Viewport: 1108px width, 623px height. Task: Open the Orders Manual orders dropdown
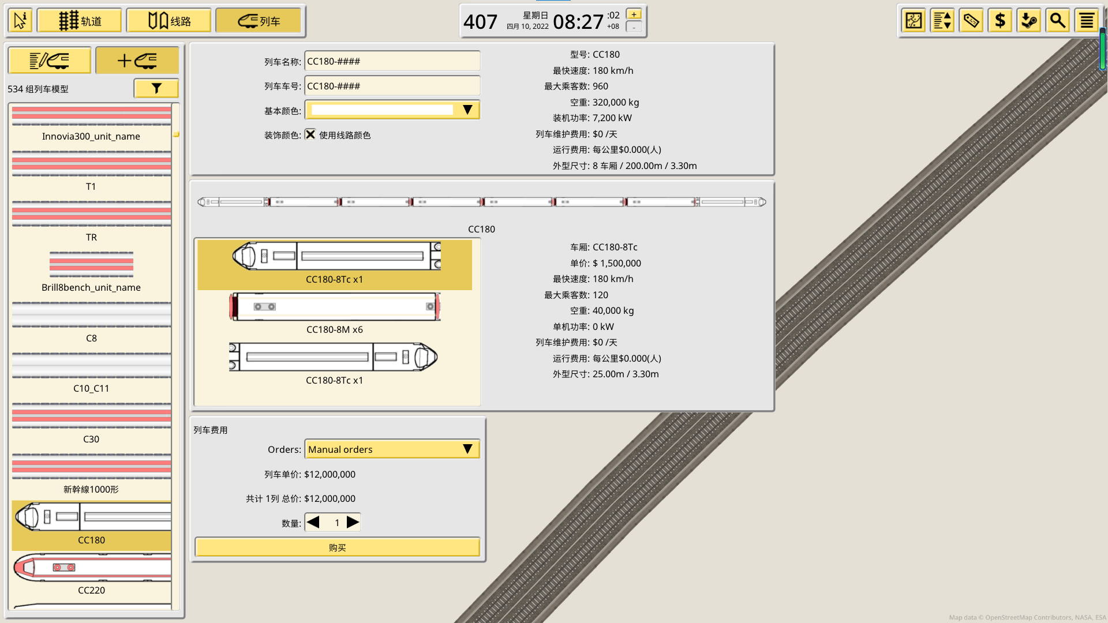coord(392,449)
